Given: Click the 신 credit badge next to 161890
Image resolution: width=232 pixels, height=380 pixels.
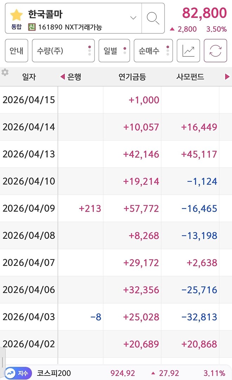Looking at the screenshot, I should click(x=33, y=26).
